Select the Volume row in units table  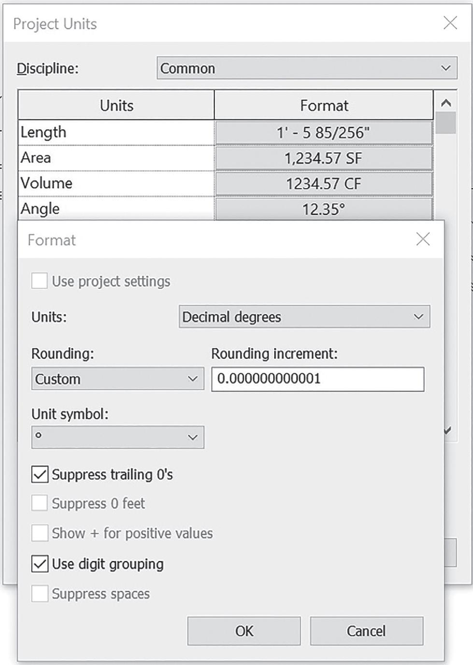116,184
